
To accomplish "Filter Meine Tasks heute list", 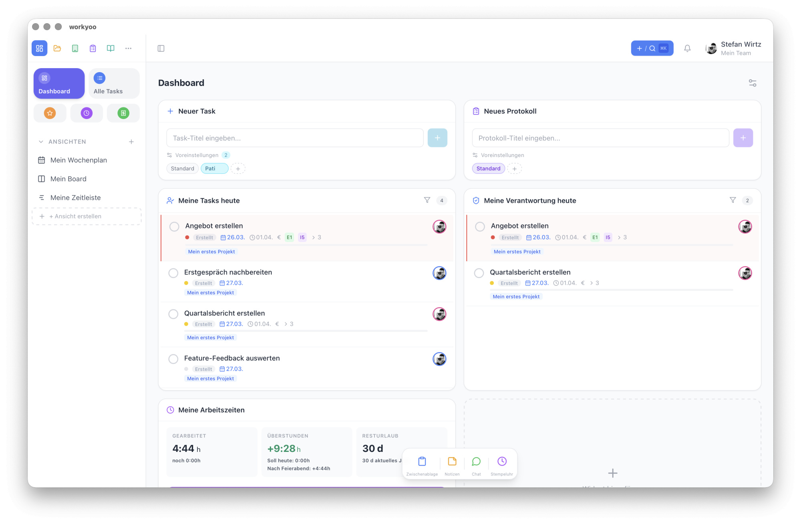I will 427,200.
